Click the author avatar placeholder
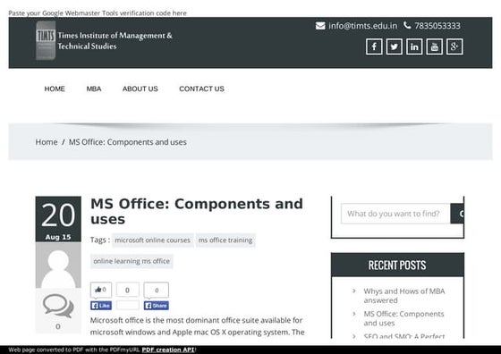The width and height of the screenshot is (501, 354). tap(58, 265)
